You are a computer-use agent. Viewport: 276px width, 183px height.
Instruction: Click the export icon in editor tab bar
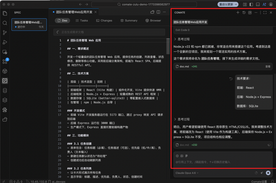tap(152, 12)
